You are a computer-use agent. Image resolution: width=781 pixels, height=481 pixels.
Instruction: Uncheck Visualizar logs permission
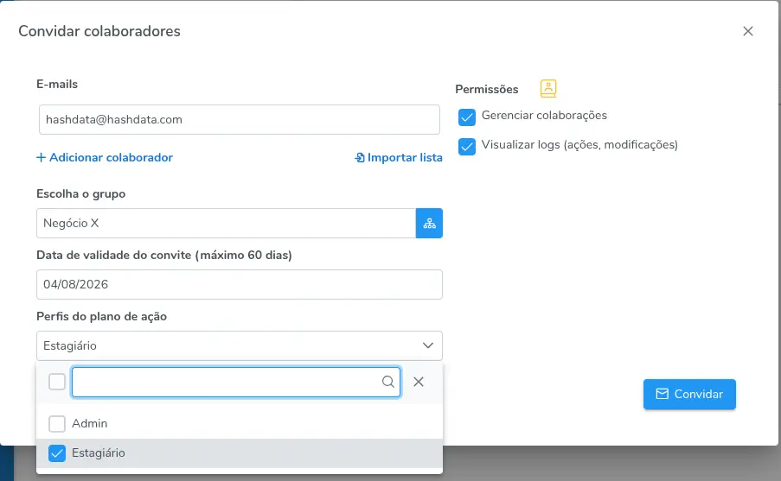click(x=467, y=147)
